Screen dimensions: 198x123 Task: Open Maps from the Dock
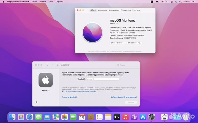56,117
